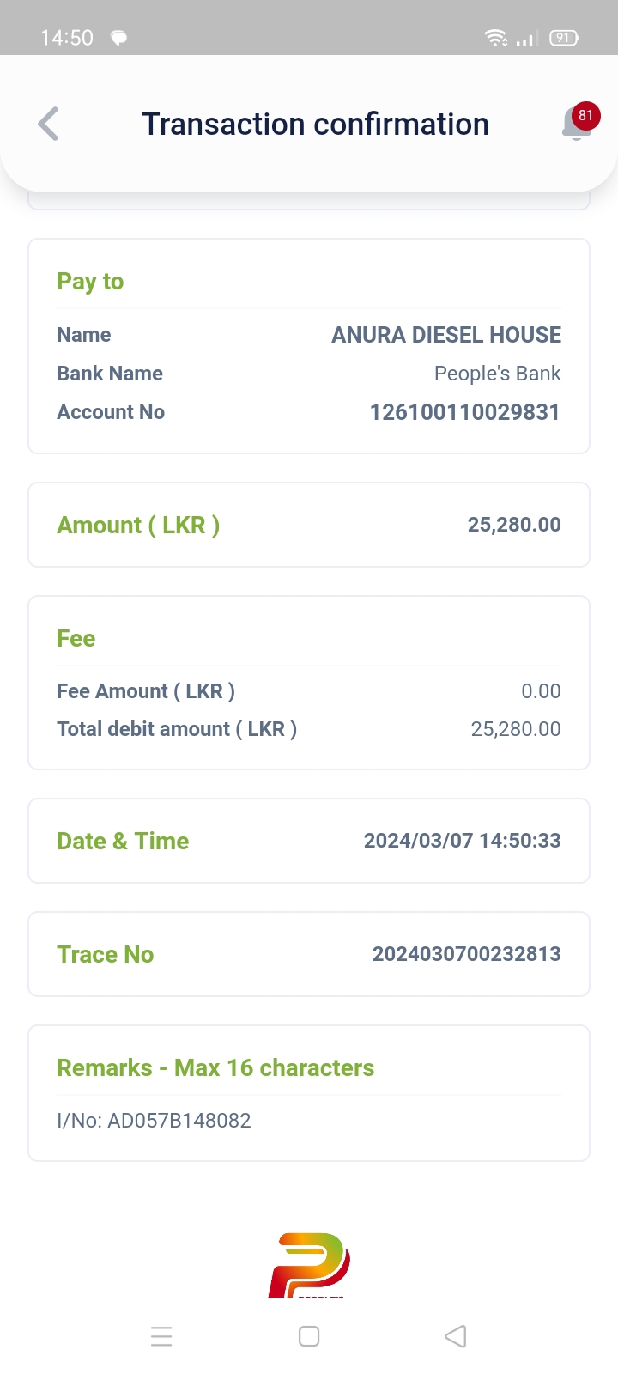618x1374 pixels.
Task: Tap the red 81 notification badge
Action: click(x=585, y=115)
